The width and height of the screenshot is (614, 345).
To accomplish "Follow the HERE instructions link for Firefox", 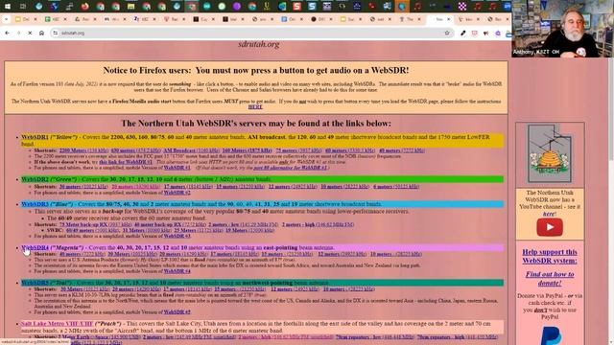I will pyautogui.click(x=255, y=106).
